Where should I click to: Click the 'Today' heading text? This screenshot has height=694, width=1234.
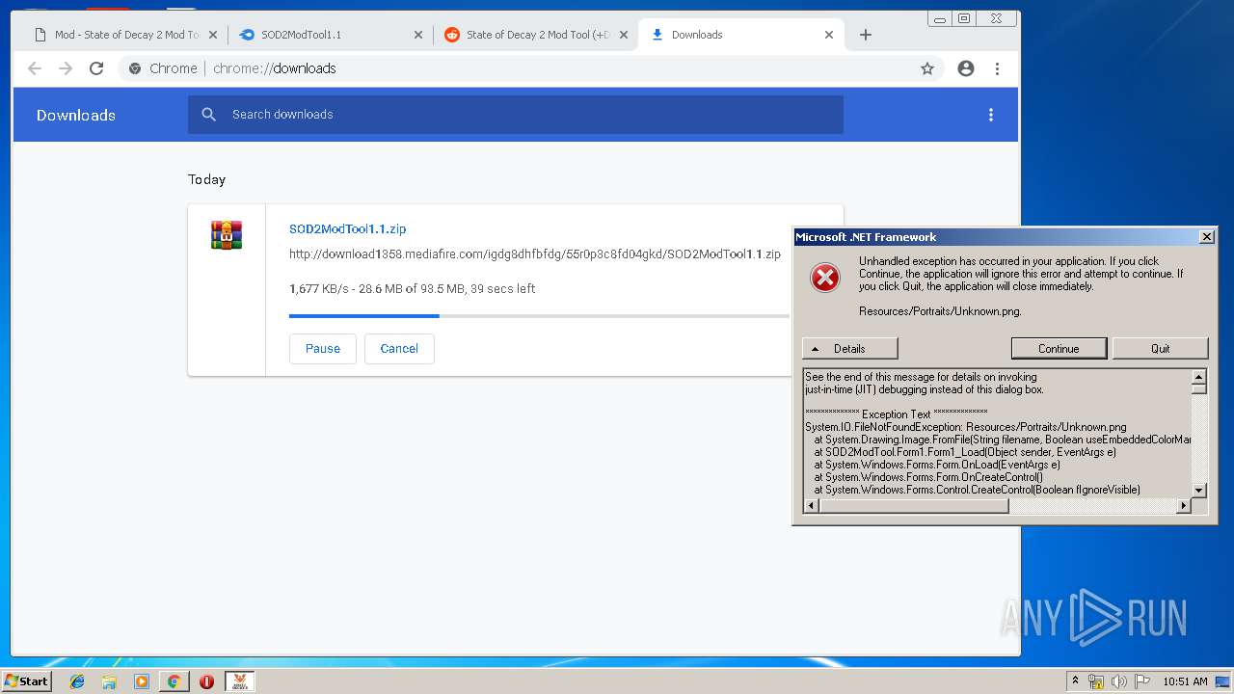pyautogui.click(x=206, y=179)
